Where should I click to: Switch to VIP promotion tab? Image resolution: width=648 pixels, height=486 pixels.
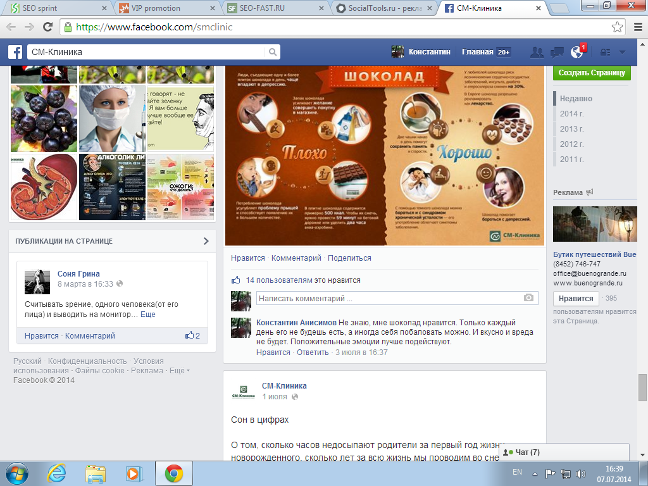click(166, 8)
